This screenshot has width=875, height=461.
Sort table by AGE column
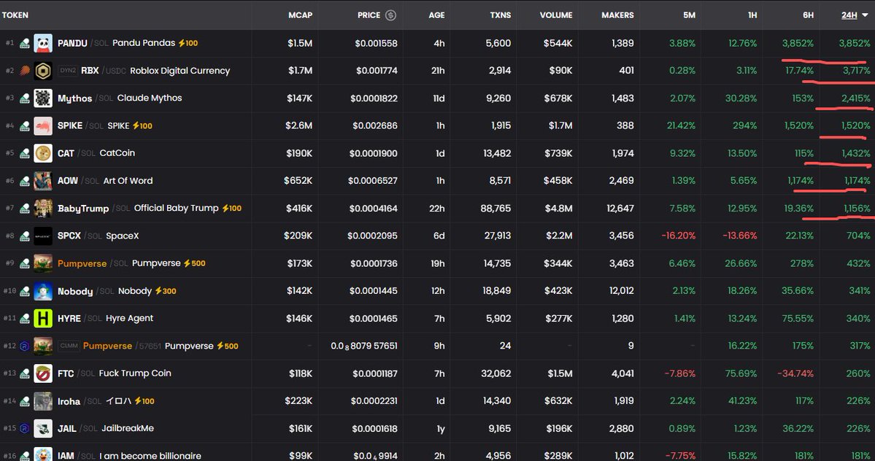(x=436, y=15)
